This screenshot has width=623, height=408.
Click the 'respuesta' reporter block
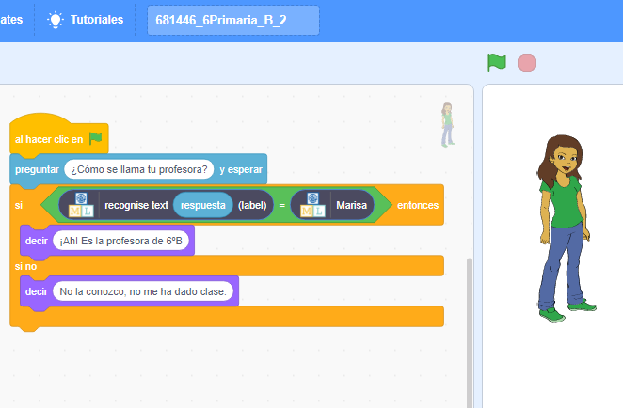pos(203,205)
